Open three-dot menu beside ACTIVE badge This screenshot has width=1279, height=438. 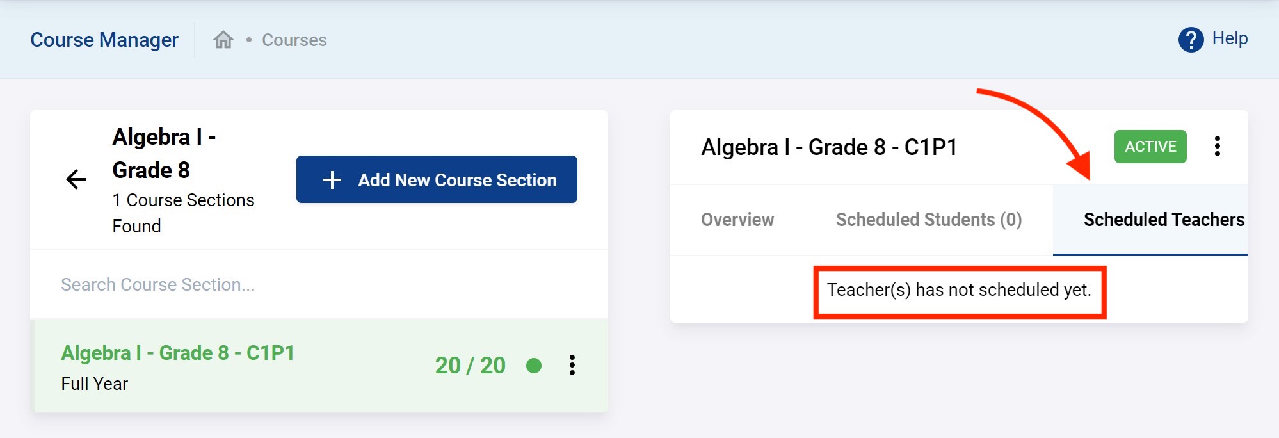click(x=1217, y=147)
